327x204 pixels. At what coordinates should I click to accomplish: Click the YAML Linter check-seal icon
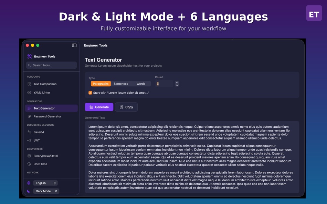(x=29, y=92)
